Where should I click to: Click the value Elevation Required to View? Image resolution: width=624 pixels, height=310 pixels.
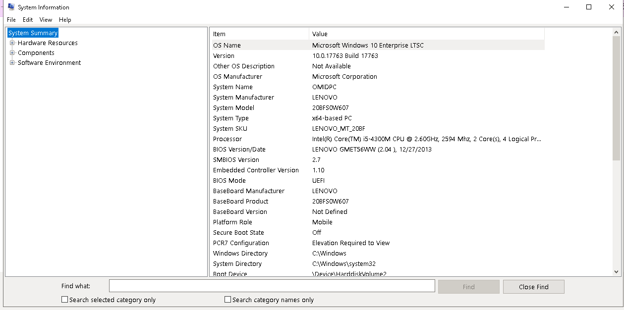[x=351, y=243]
